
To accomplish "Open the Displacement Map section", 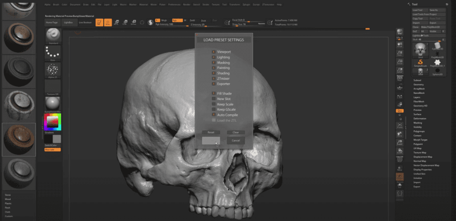I will (423, 157).
